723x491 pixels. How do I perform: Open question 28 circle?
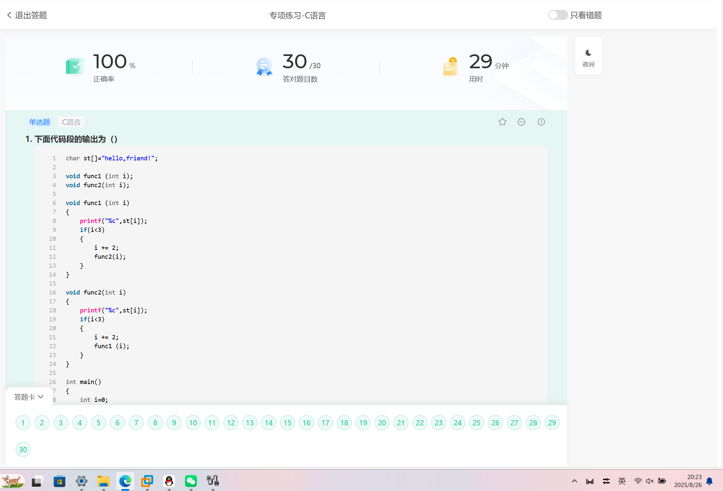(x=533, y=423)
